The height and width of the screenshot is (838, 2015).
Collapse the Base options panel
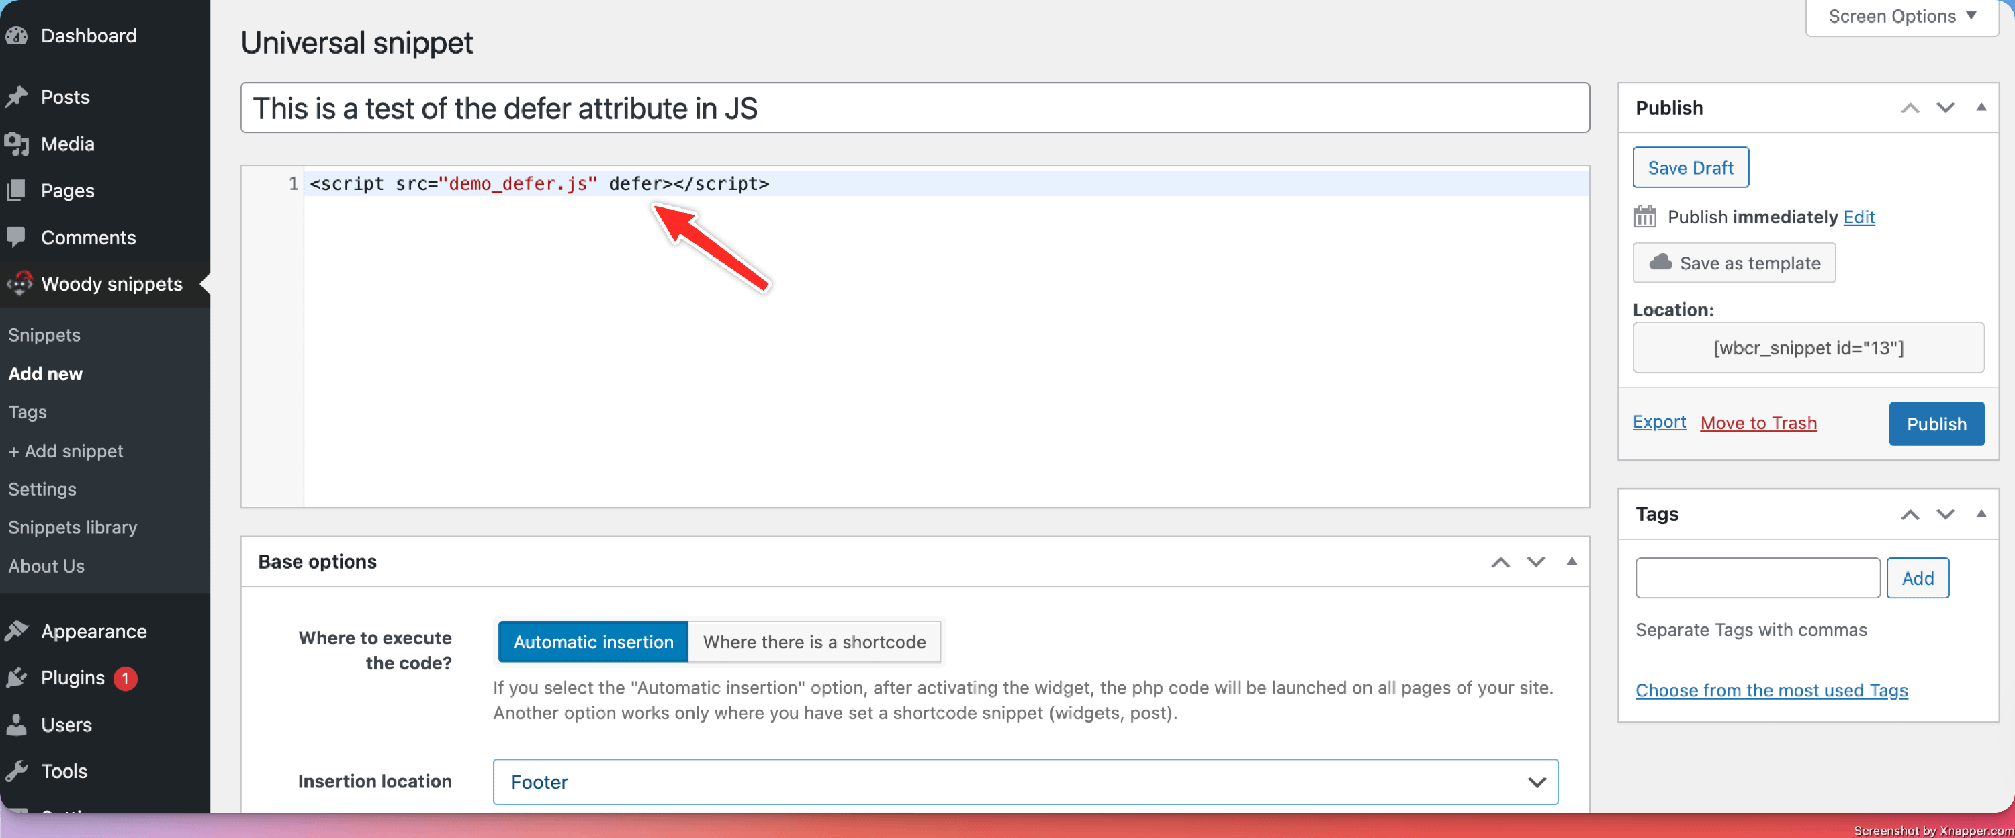click(x=1571, y=561)
